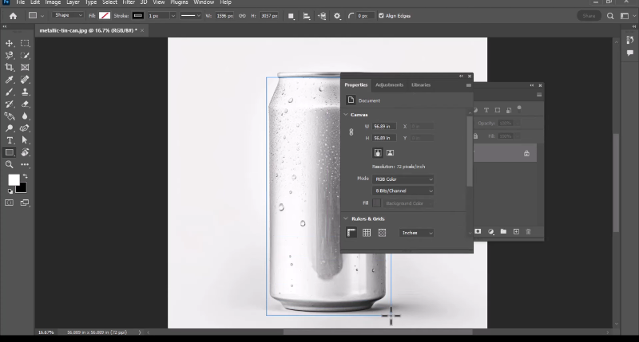Image resolution: width=639 pixels, height=342 pixels.
Task: Toggle link between canvas width and height
Action: [x=351, y=132]
